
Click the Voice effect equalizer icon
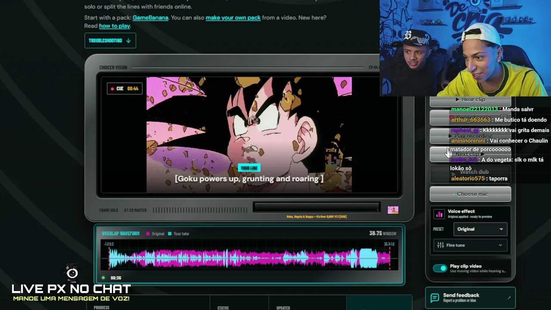pos(439,214)
